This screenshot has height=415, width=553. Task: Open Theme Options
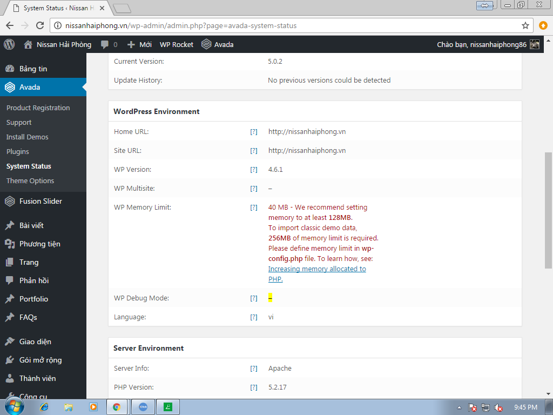point(30,180)
